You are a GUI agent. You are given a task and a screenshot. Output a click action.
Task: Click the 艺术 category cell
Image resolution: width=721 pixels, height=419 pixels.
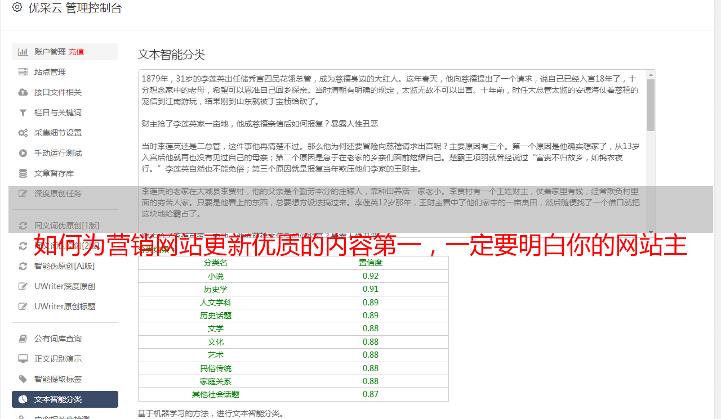tap(216, 355)
